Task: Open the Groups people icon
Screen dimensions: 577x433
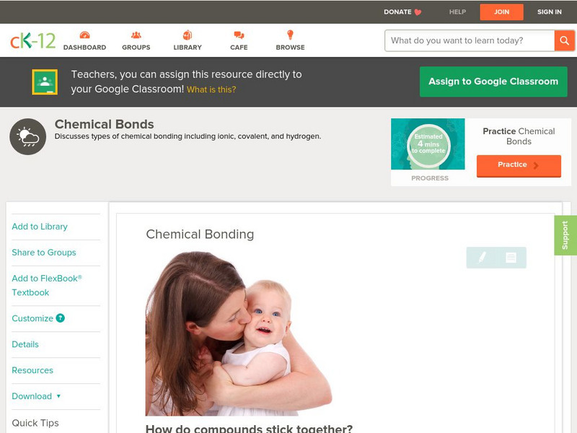Action: click(x=136, y=35)
